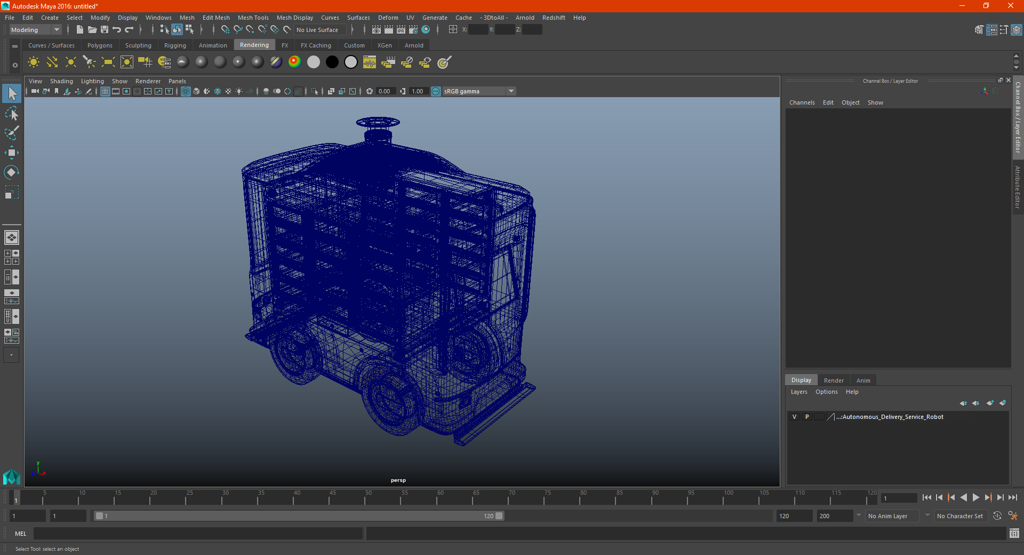Open layer editor Options menu
The image size is (1024, 555).
coord(826,392)
